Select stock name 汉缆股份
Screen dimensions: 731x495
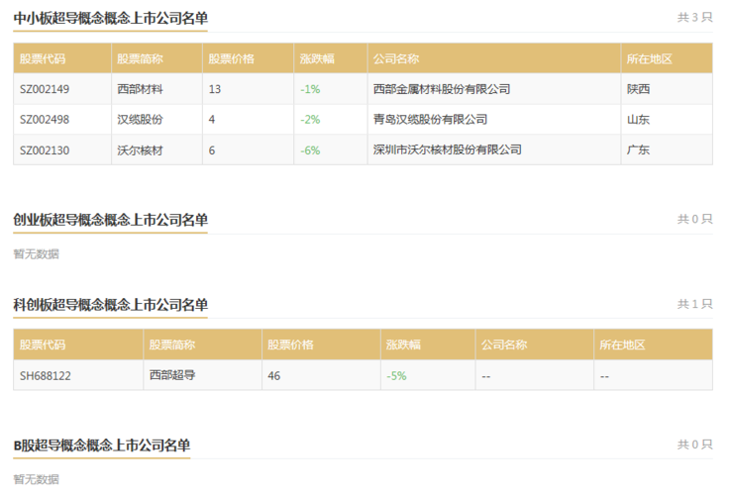click(140, 120)
